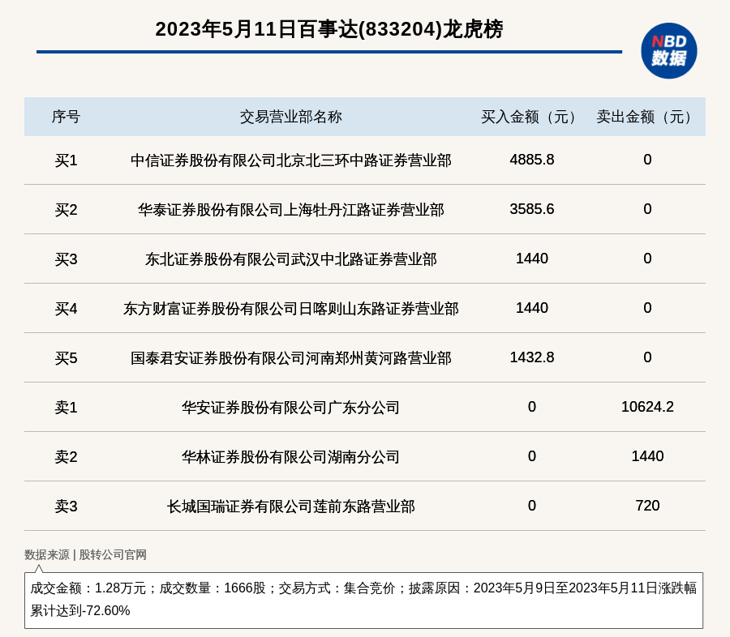This screenshot has height=637, width=730.
Task: Click the 数据来源 | 股转公司官网 source line
Action: 85,554
